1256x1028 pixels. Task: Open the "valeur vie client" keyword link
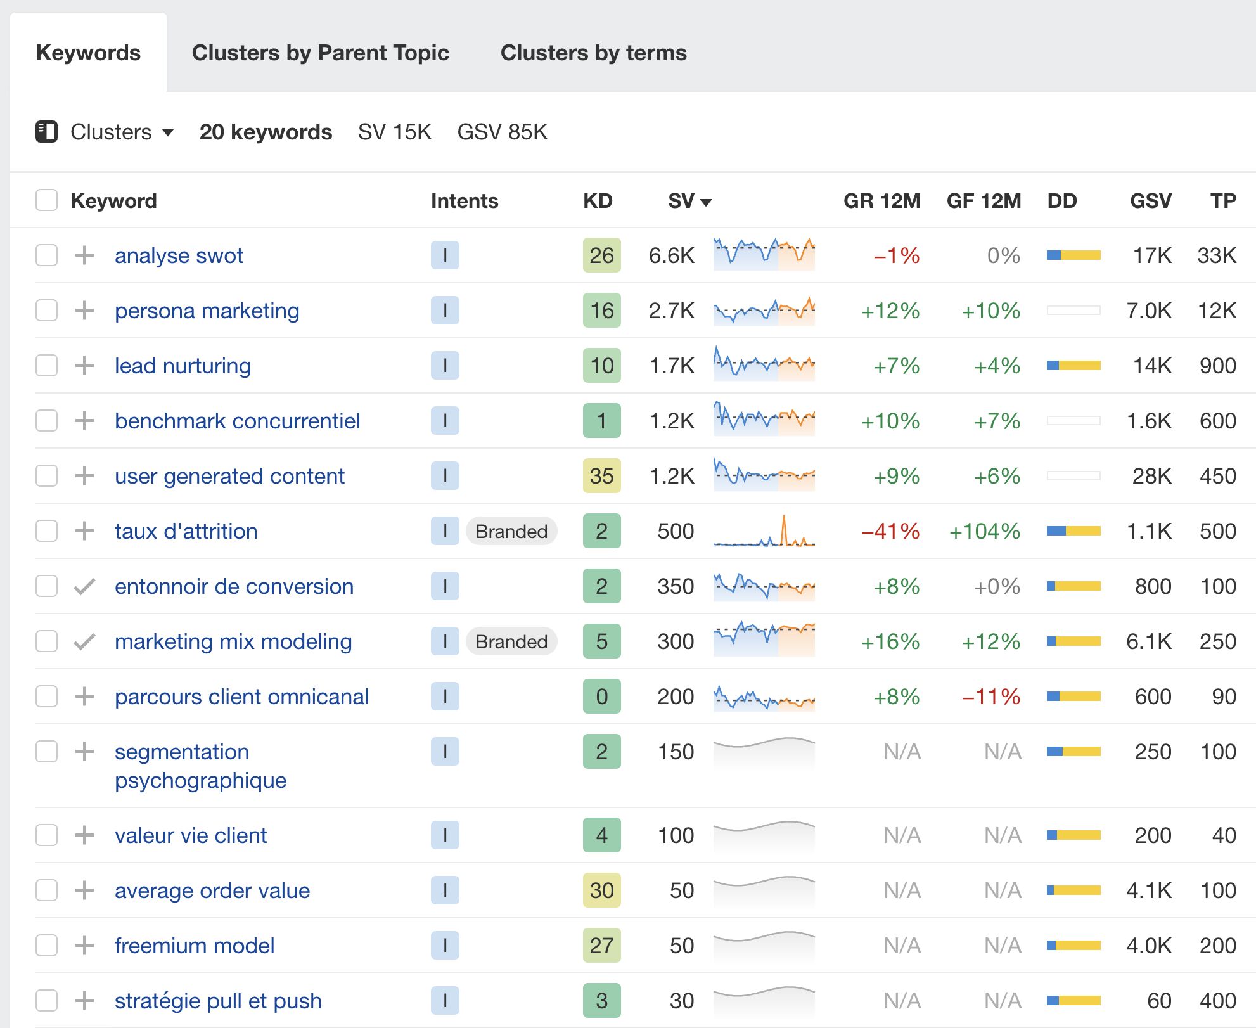(190, 835)
